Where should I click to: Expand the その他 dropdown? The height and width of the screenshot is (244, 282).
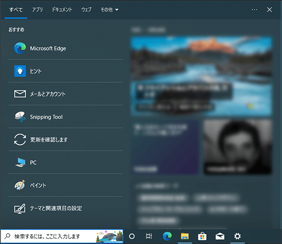[110, 9]
